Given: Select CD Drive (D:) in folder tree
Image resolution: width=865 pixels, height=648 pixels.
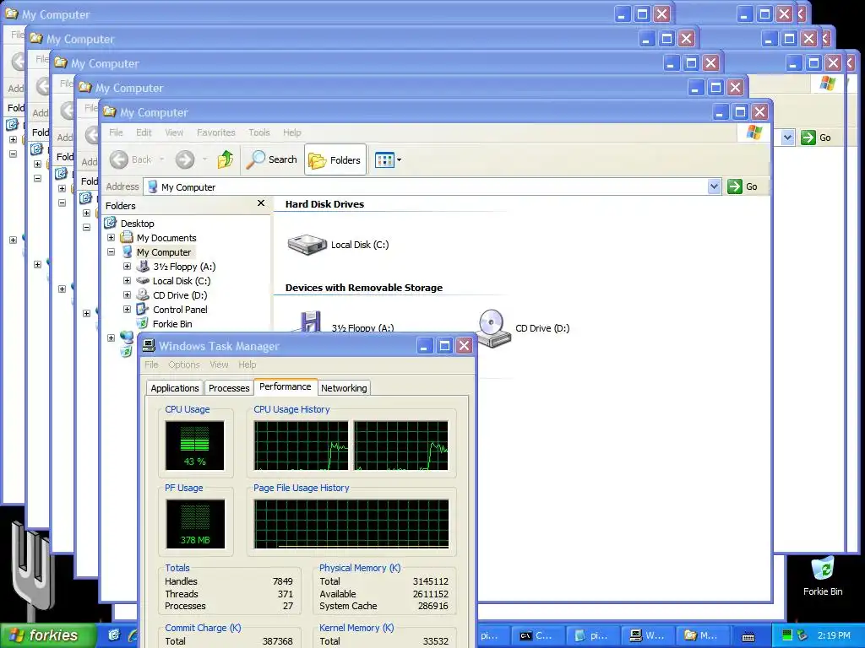Looking at the screenshot, I should point(180,294).
